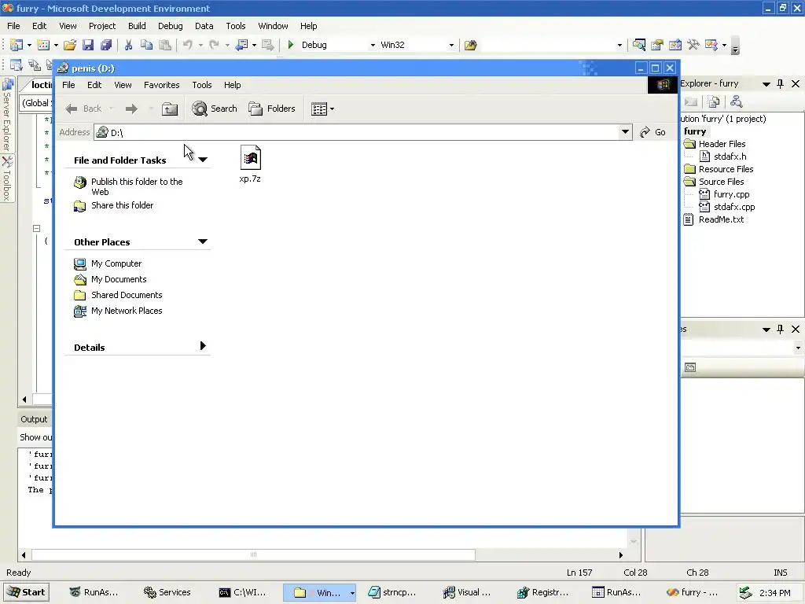Image resolution: width=805 pixels, height=604 pixels.
Task: Open Explorer's View menu
Action: 123,85
